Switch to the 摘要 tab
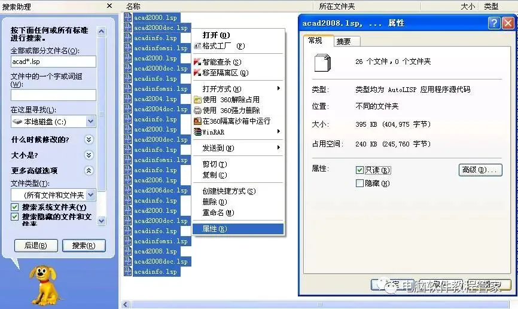Viewport: 518px width, 309px height. [x=346, y=41]
